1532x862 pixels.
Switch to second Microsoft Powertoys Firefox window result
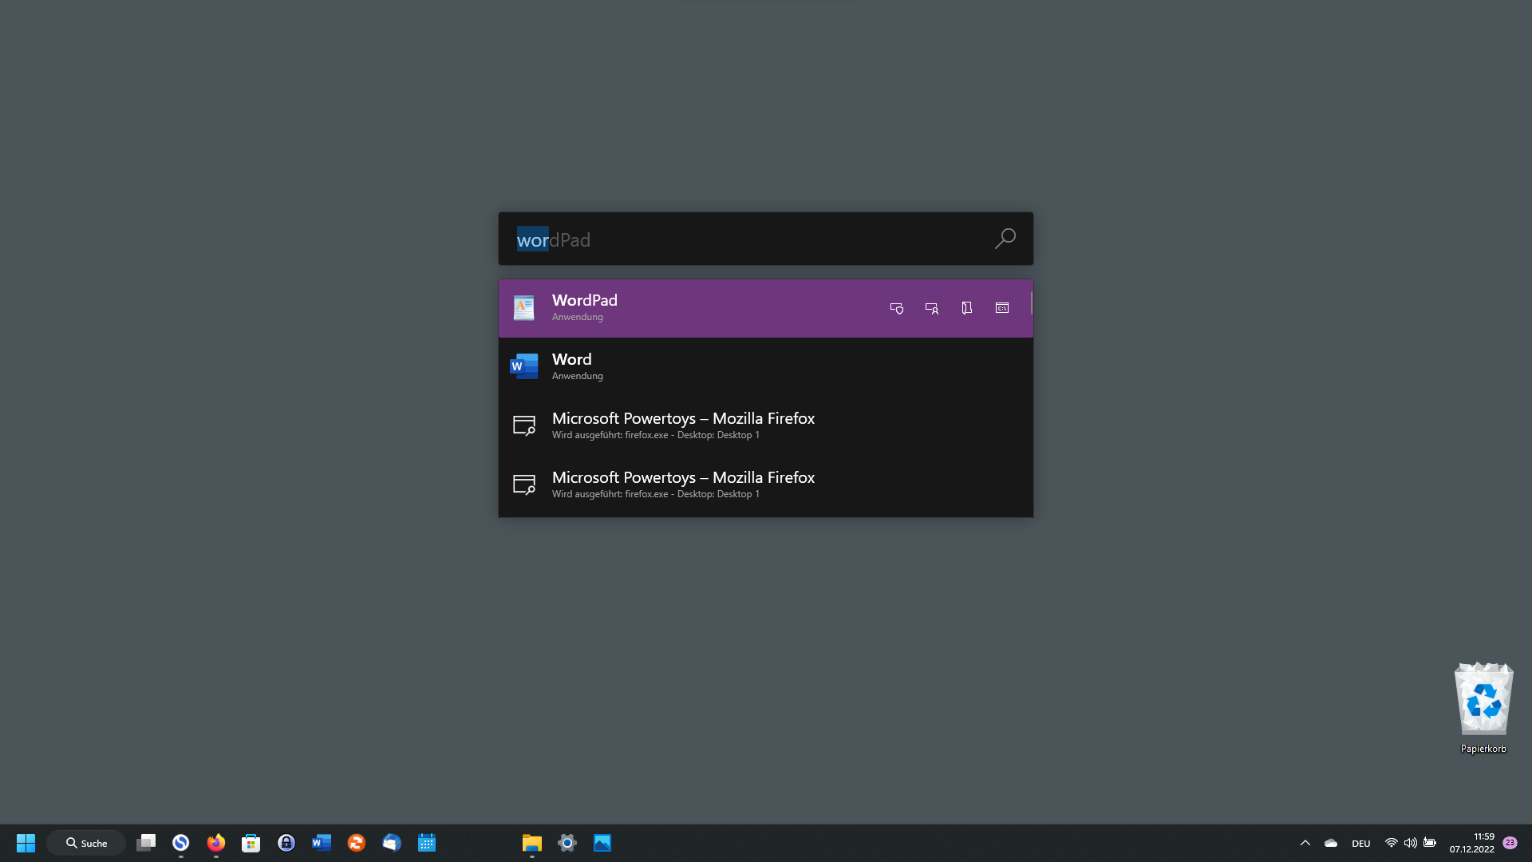(x=764, y=485)
